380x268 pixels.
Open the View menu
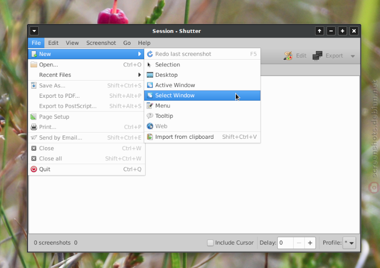pyautogui.click(x=72, y=43)
